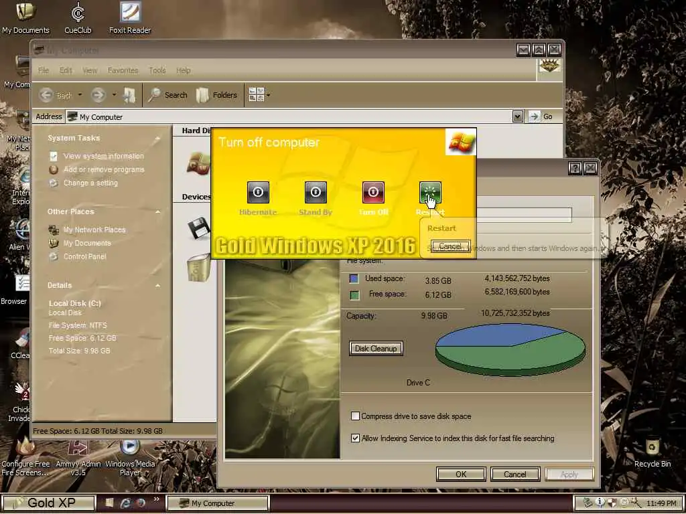Image resolution: width=686 pixels, height=514 pixels.
Task: Click Add or remove programs link
Action: tap(104, 169)
